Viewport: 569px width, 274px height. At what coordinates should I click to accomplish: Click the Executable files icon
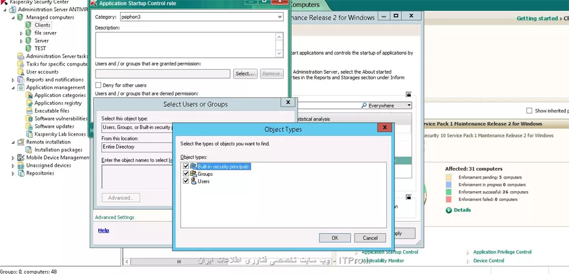point(29,111)
